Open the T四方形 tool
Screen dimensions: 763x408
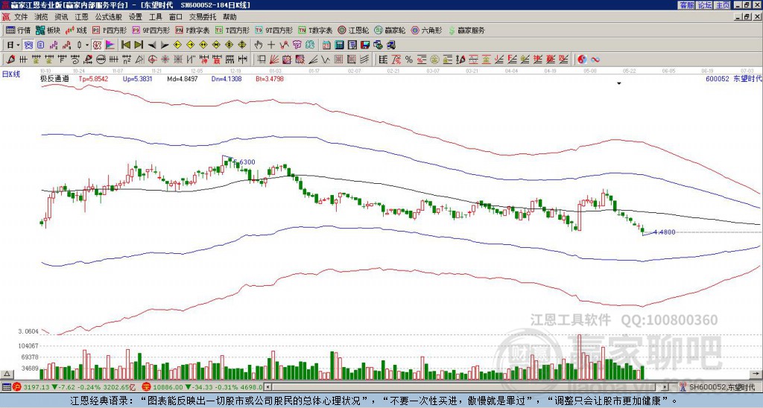(x=232, y=30)
